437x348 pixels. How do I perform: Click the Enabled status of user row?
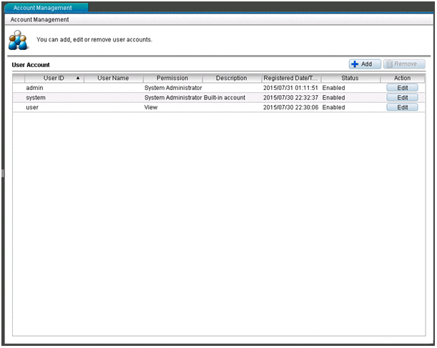(x=333, y=107)
